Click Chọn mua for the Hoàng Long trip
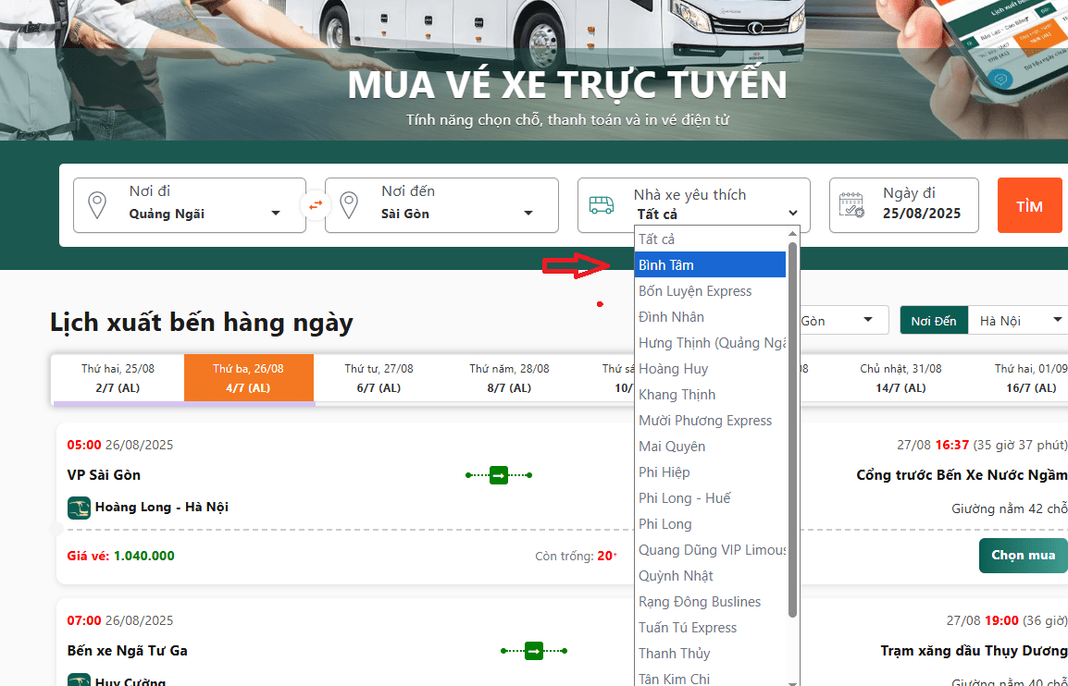 [x=1023, y=556]
